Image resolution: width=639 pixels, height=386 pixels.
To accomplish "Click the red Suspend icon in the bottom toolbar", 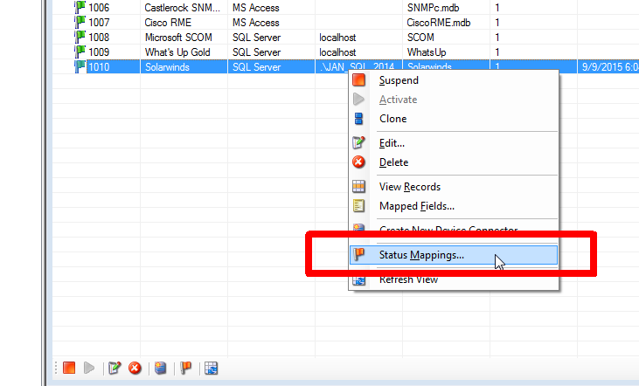I will pyautogui.click(x=69, y=369).
